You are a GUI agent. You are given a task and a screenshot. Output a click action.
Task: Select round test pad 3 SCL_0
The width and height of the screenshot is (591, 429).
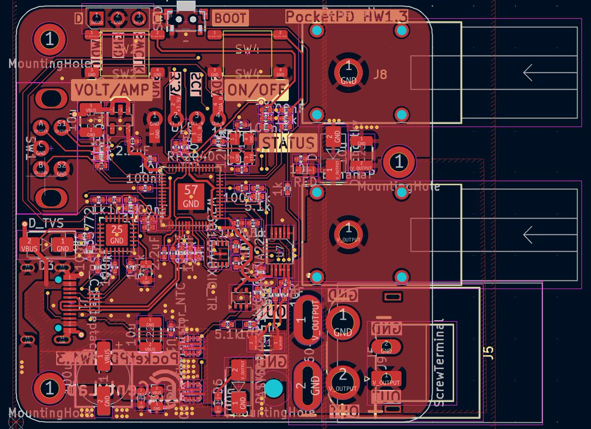[196, 120]
